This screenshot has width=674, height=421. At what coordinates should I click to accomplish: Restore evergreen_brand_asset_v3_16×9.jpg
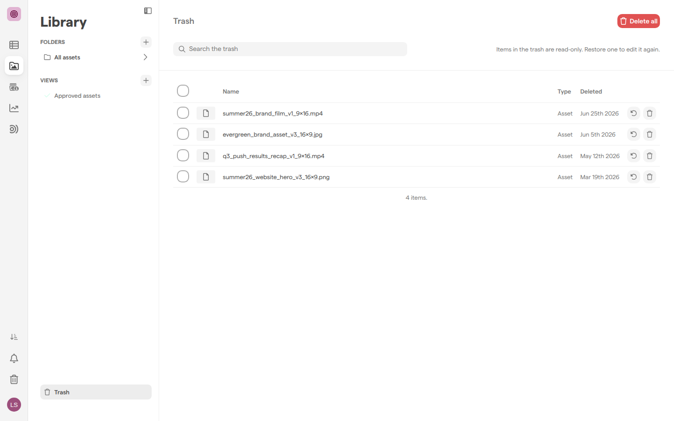(634, 134)
